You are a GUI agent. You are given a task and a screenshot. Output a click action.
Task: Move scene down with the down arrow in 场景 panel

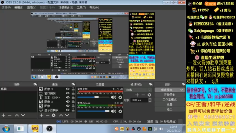tap(23, 115)
